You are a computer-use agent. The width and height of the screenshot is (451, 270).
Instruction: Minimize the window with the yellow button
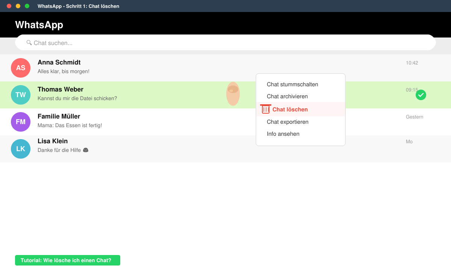pos(18,6)
